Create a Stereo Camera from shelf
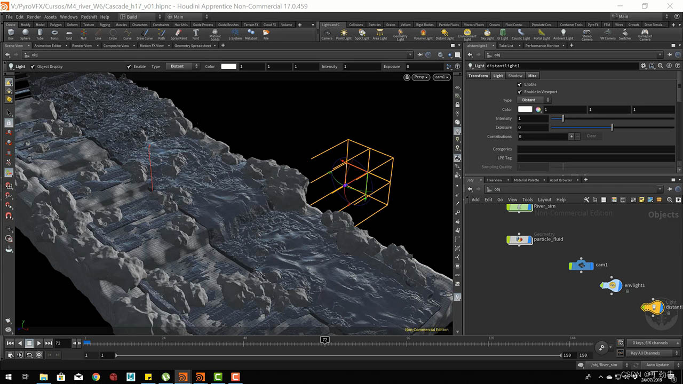The width and height of the screenshot is (683, 384). 586,35
